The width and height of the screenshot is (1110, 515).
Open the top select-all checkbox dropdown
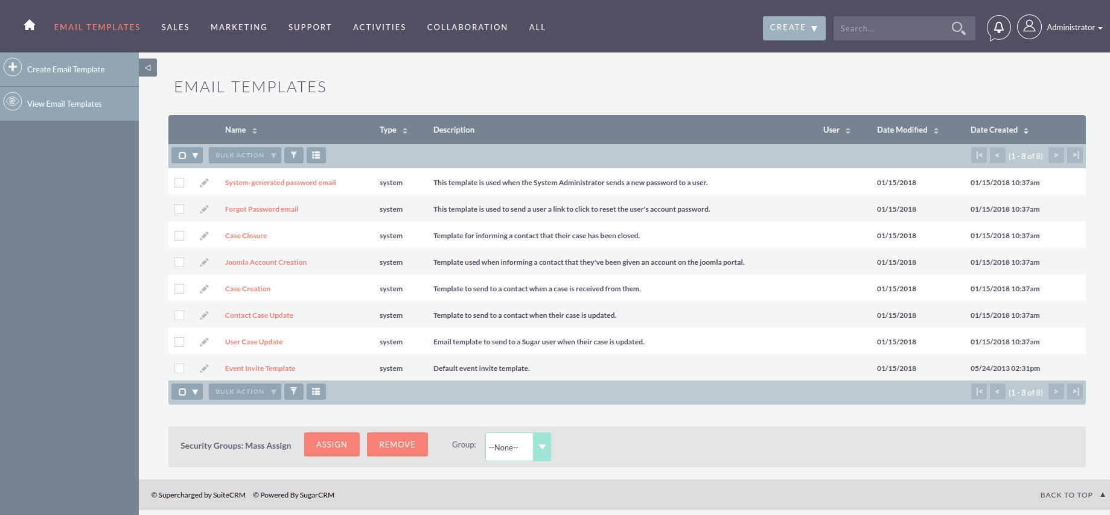pyautogui.click(x=187, y=155)
